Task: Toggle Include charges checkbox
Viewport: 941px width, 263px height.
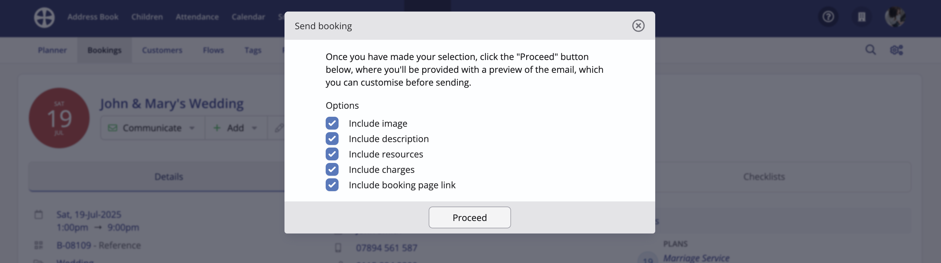Action: (332, 169)
